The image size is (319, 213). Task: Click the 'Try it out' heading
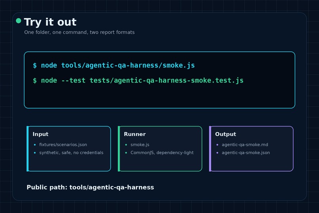[50, 22]
